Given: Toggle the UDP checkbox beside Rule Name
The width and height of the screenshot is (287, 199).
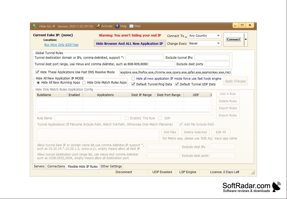Looking at the screenshot, I should [x=160, y=118].
